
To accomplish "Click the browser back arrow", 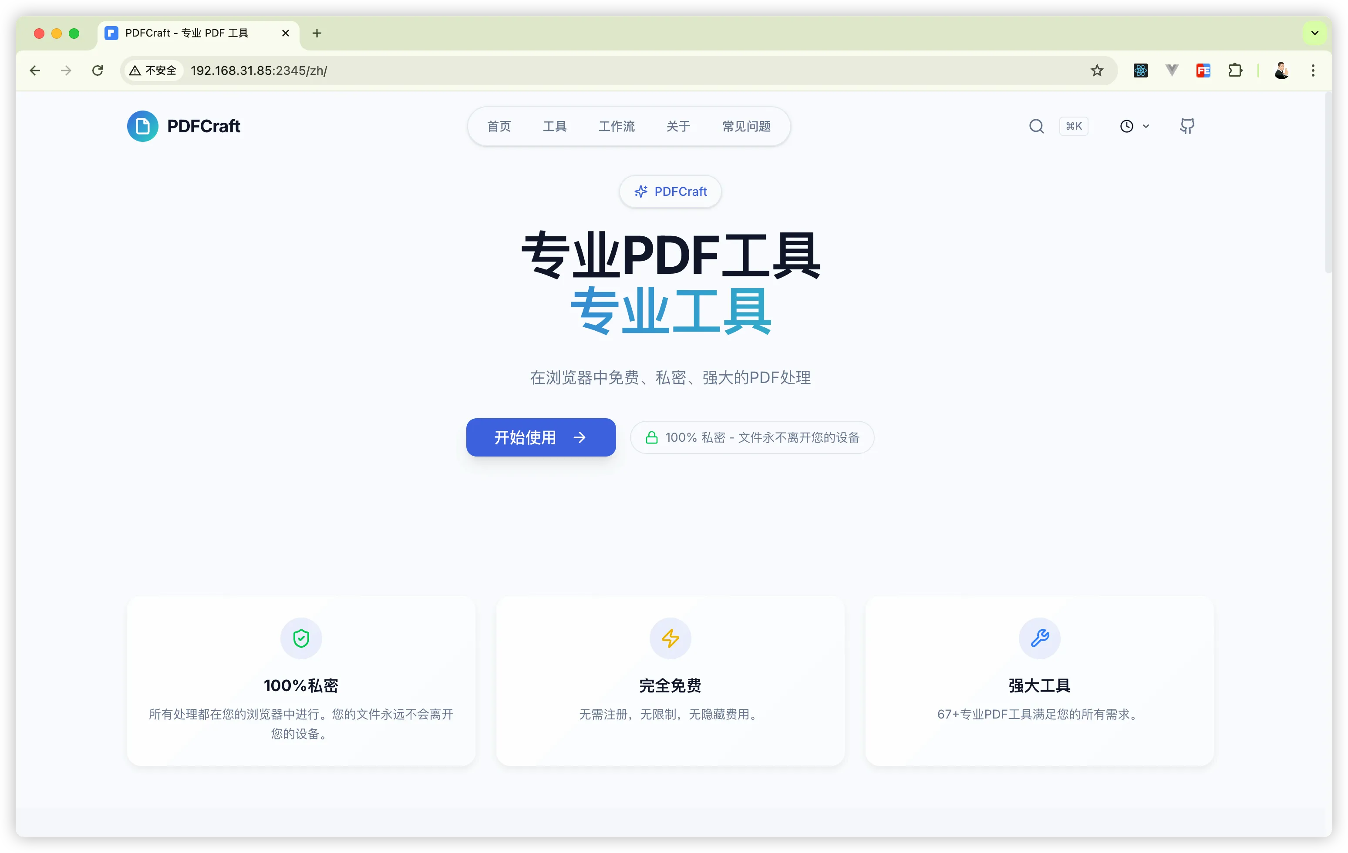I will (35, 71).
